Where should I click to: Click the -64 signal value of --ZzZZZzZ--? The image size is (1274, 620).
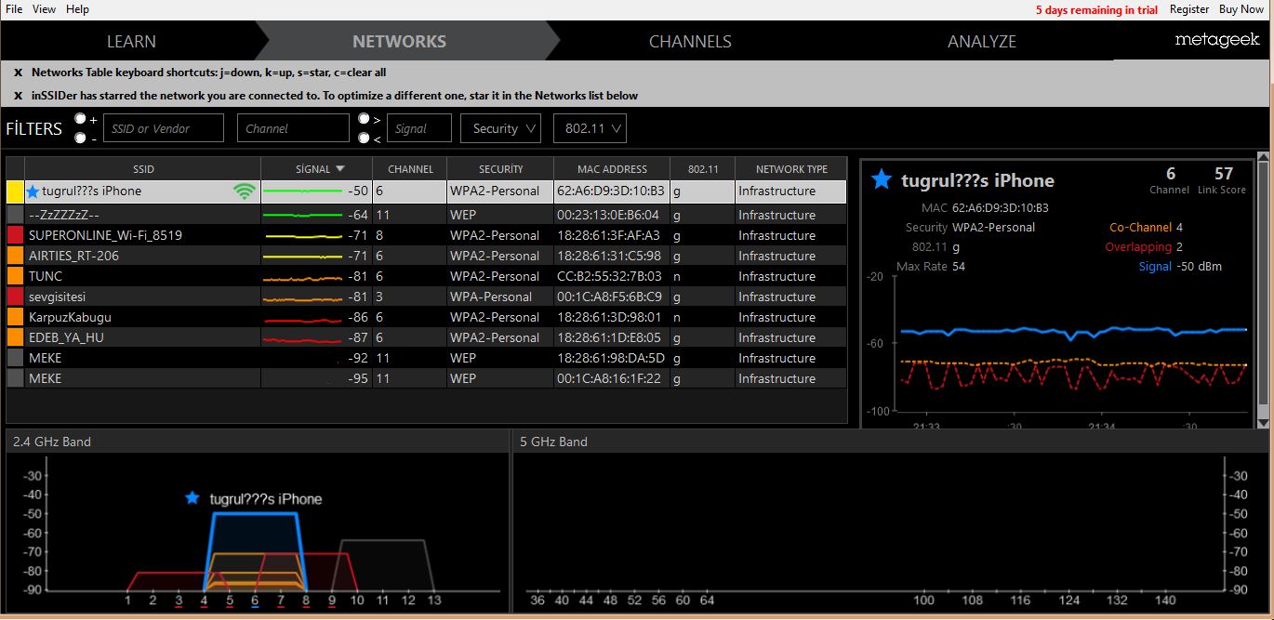tap(358, 215)
